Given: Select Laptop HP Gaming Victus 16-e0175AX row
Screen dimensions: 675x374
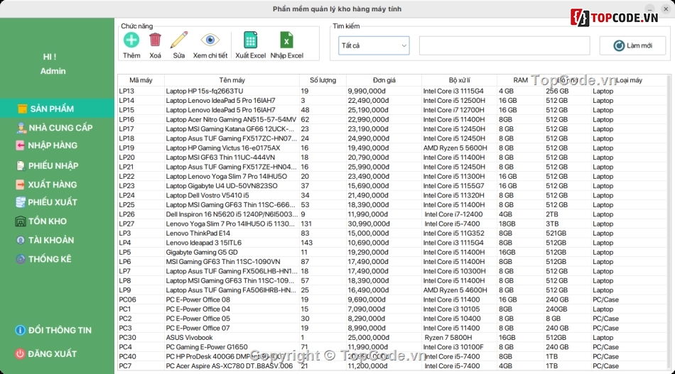Looking at the screenshot, I should [x=392, y=148].
